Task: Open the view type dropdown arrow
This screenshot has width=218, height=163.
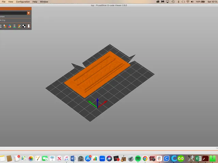Action: [29, 13]
